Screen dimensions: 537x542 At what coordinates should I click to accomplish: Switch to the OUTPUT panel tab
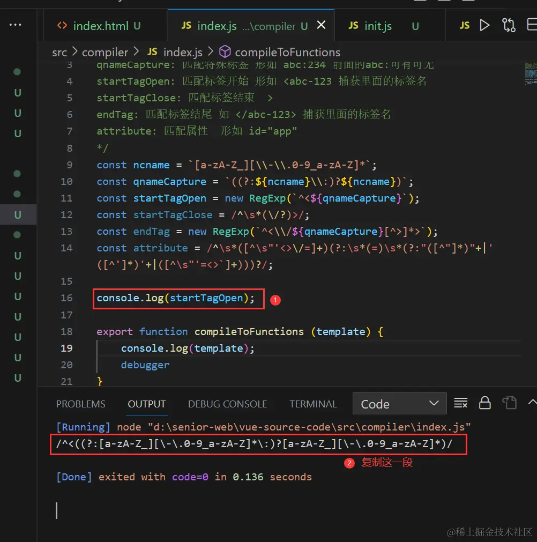[x=146, y=404]
